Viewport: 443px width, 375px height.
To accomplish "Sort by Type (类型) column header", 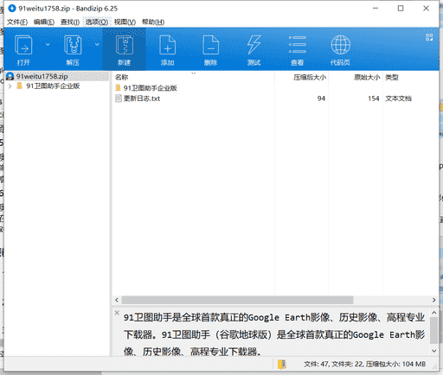I will 392,77.
